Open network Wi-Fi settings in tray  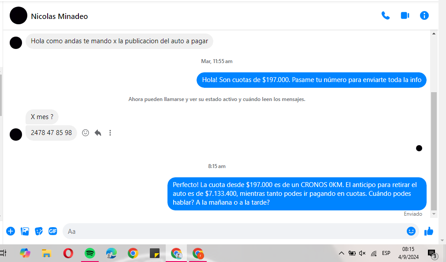374,253
